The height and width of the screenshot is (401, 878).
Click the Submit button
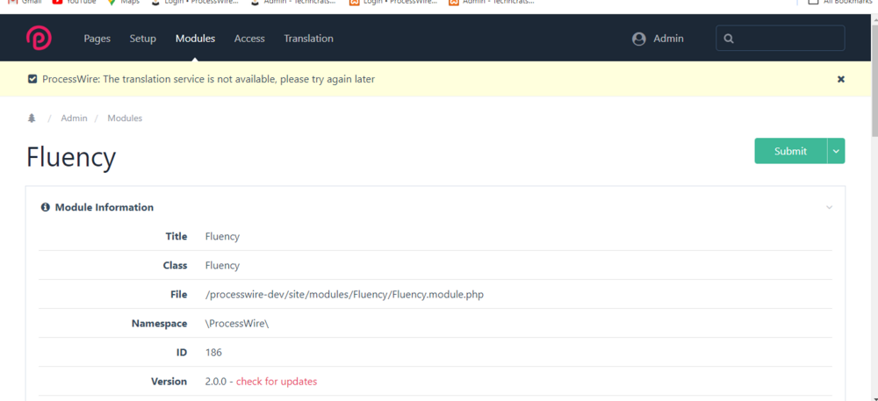pyautogui.click(x=790, y=151)
